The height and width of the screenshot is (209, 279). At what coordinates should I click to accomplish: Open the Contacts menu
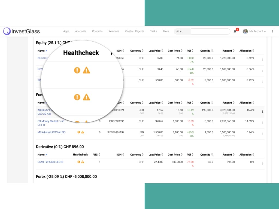(97, 31)
